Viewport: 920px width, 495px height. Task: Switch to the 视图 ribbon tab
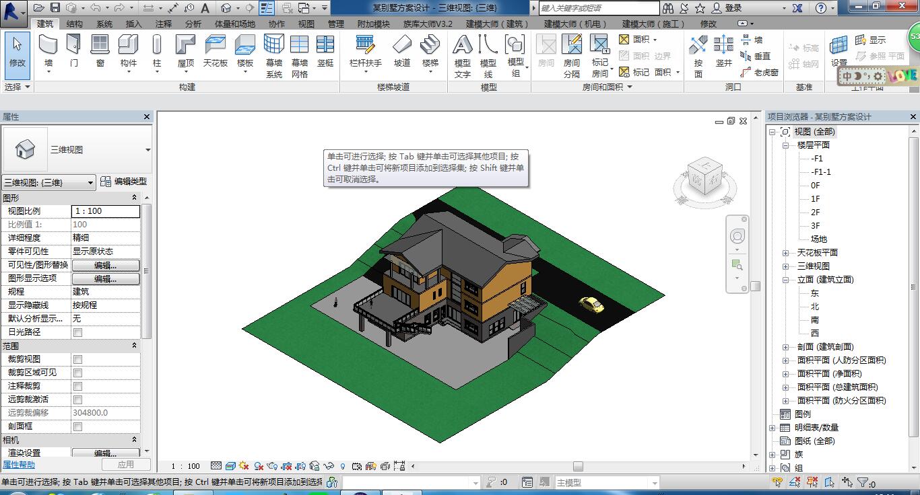click(306, 23)
